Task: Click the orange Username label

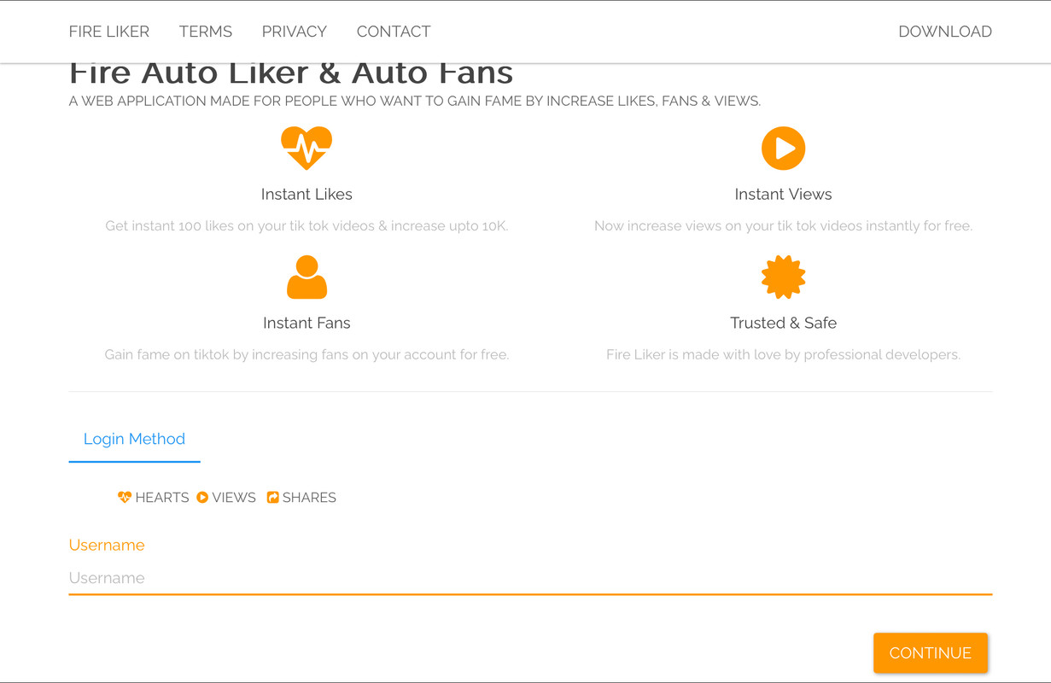Action: point(107,545)
